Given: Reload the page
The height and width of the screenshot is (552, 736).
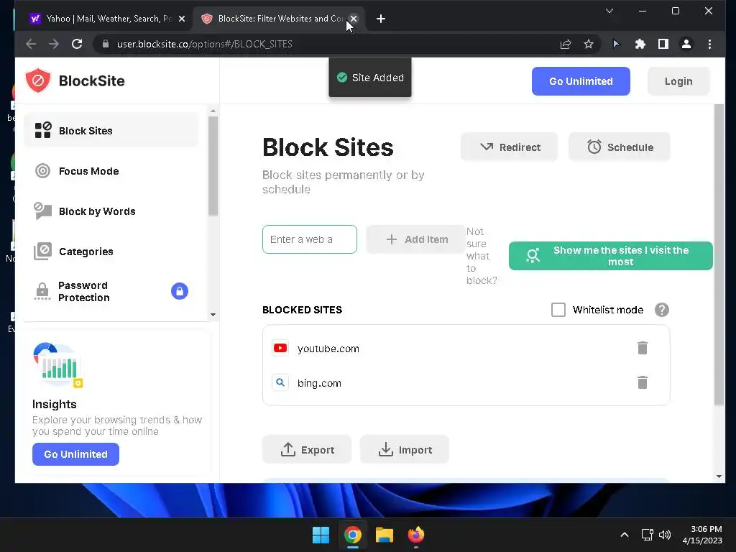Looking at the screenshot, I should (77, 44).
